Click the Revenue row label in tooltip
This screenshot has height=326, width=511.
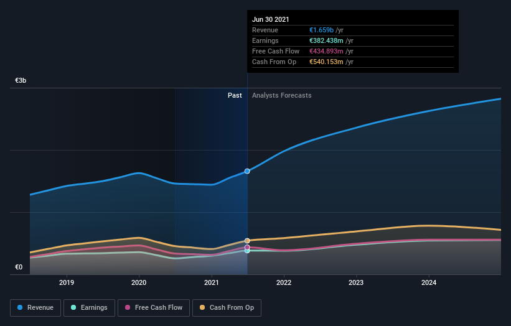(x=265, y=30)
